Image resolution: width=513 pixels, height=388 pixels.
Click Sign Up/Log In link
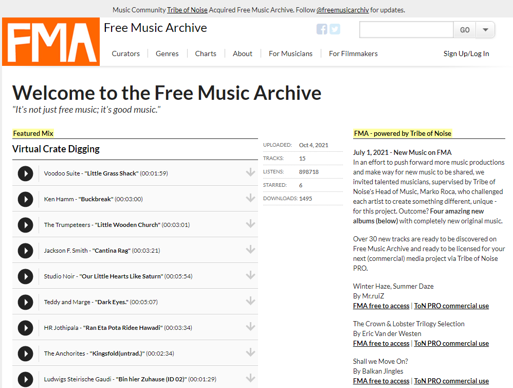tap(466, 54)
